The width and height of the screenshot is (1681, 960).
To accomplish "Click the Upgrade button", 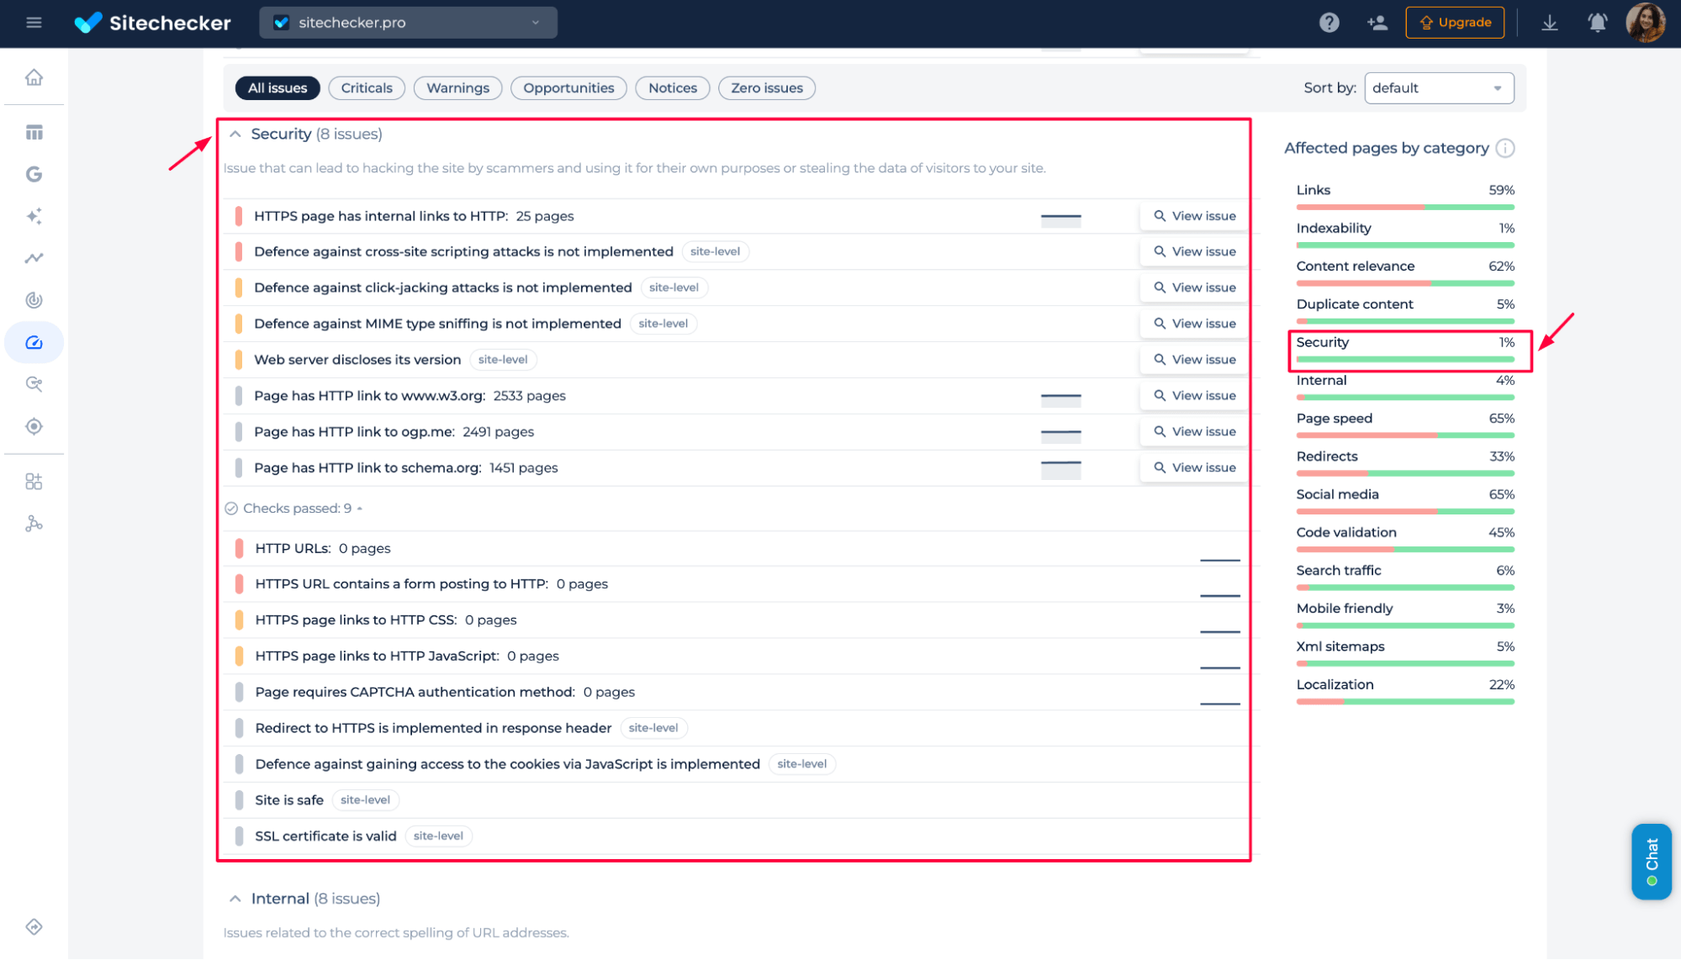I will point(1454,23).
